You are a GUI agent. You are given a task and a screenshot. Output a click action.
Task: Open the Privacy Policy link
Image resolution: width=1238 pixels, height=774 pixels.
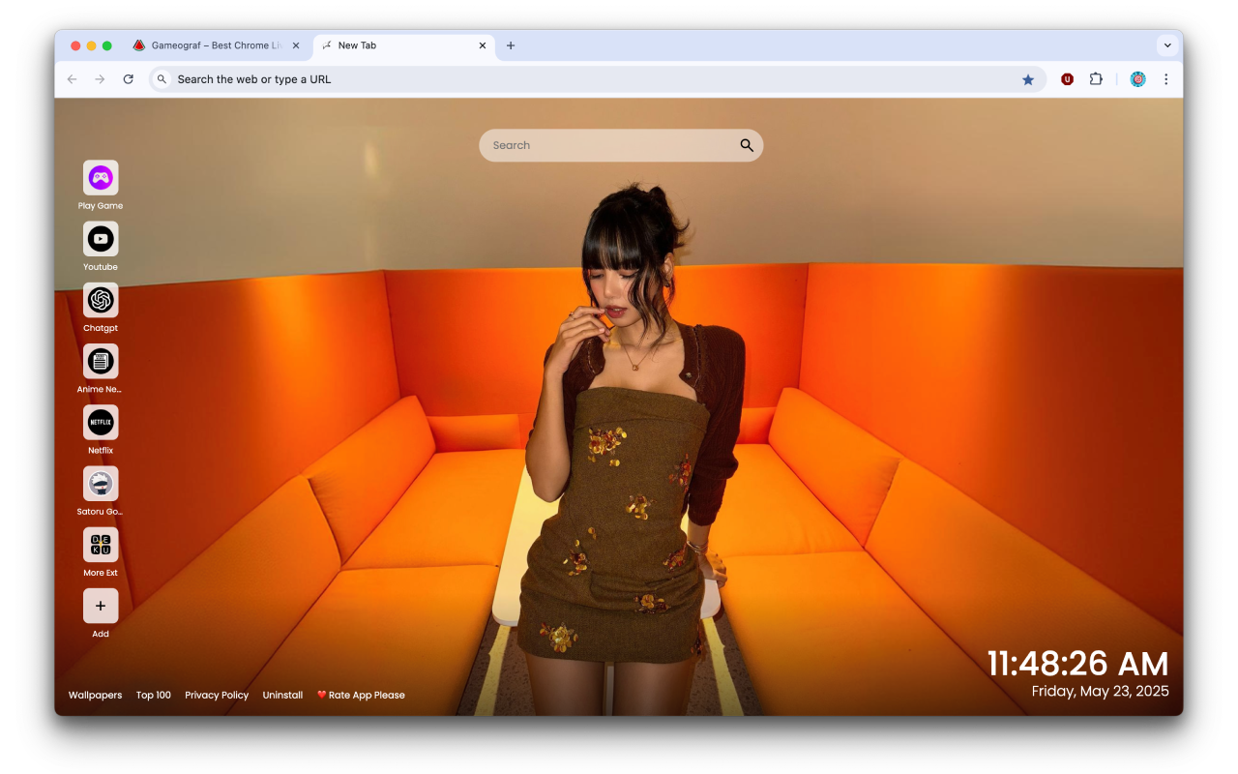pos(217,695)
